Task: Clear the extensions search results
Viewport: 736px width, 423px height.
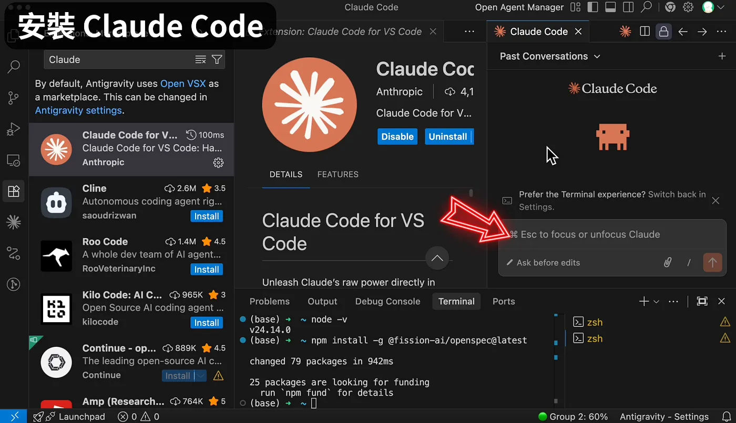Action: (x=200, y=59)
